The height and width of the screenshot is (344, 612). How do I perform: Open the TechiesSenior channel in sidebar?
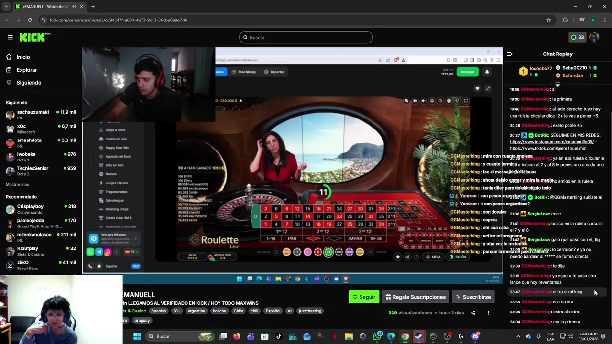tap(41, 171)
